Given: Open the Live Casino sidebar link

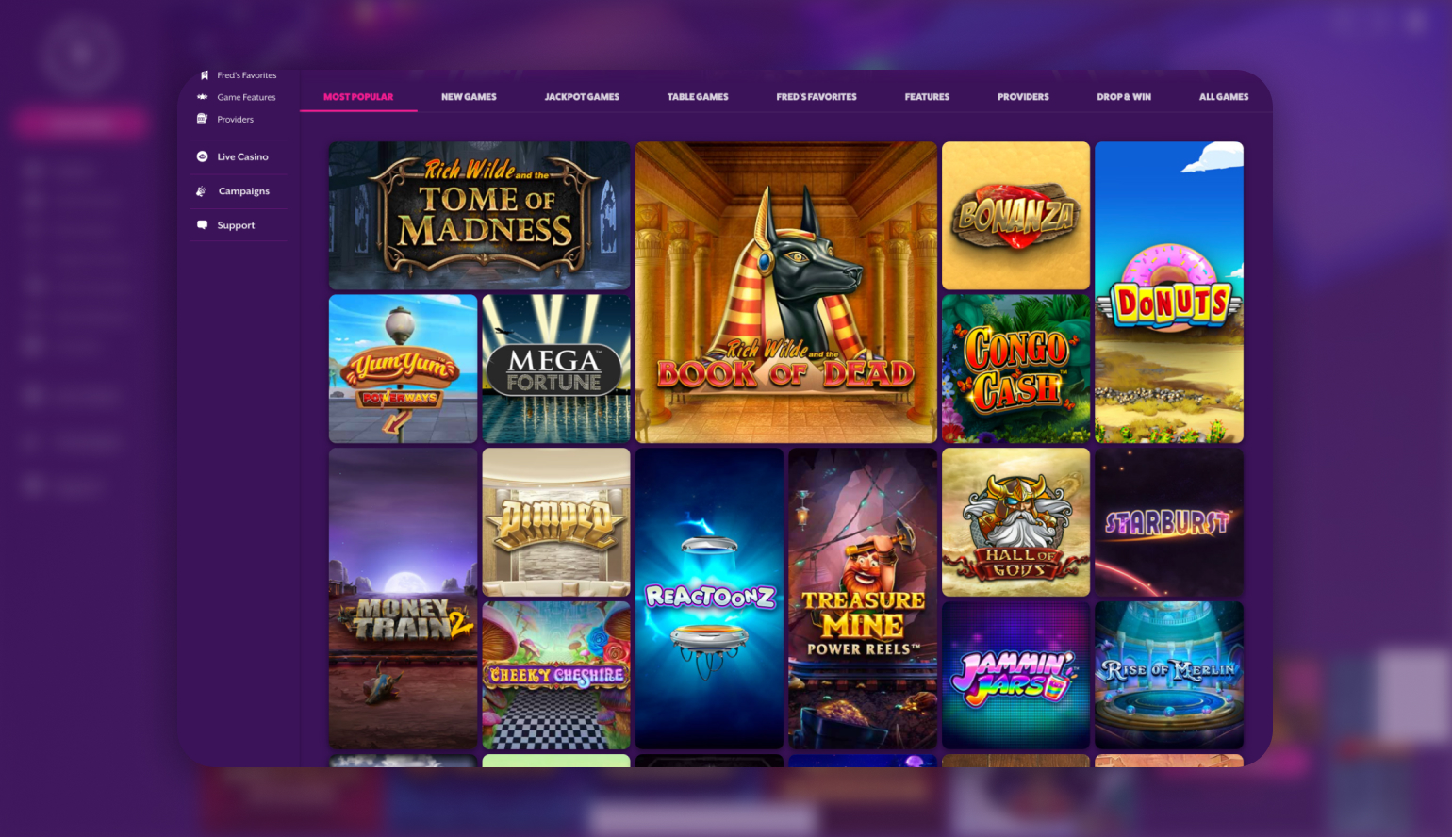Looking at the screenshot, I should coord(242,156).
